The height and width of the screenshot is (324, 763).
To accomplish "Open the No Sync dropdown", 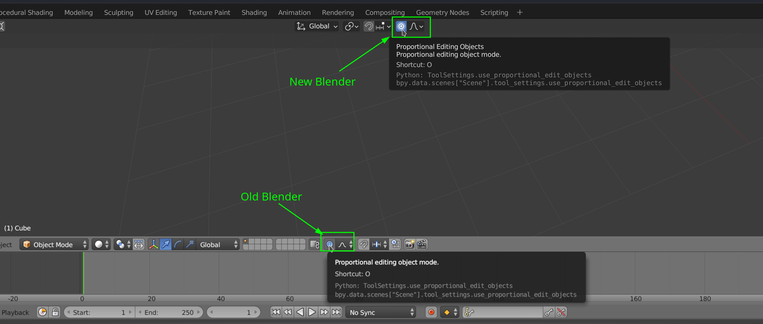I will click(381, 313).
